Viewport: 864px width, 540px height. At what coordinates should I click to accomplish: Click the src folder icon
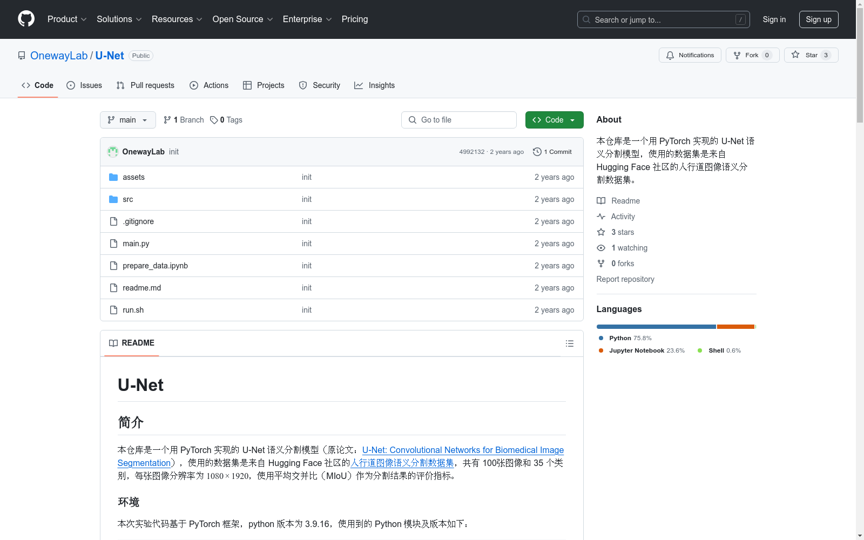click(x=113, y=199)
